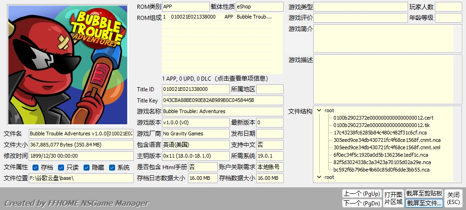
Task: Click the 截屏至文件 button
Action: [424, 203]
